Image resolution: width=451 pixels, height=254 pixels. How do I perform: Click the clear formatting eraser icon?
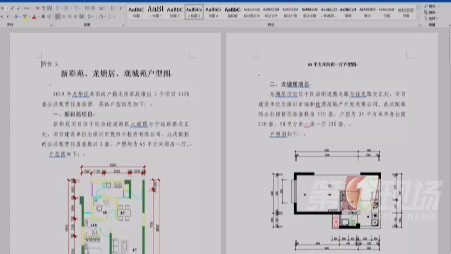pyautogui.click(x=38, y=8)
